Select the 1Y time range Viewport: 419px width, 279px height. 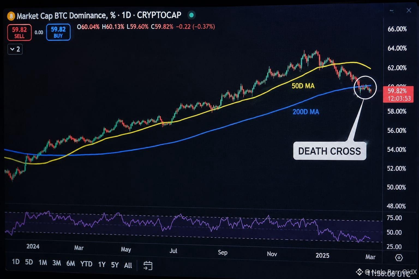click(102, 264)
